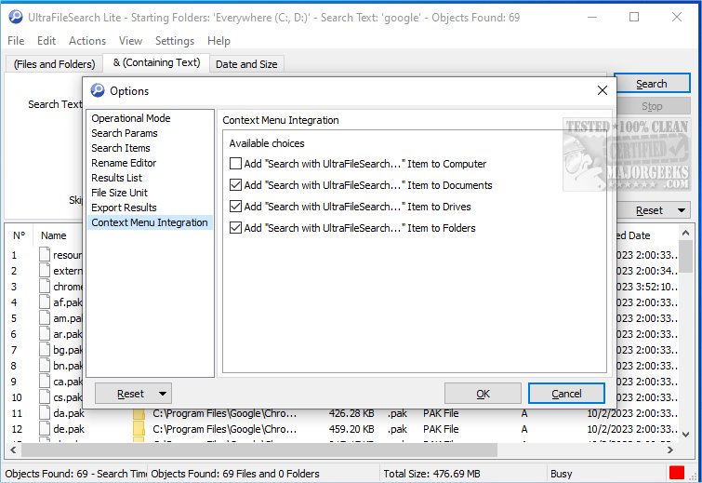Select File Size Unit in options list
The height and width of the screenshot is (483, 702).
point(119,193)
